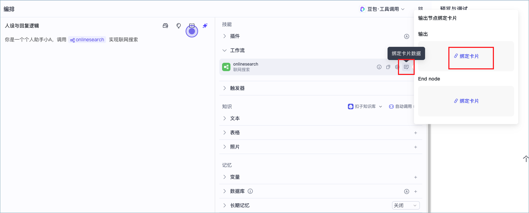Click the green onlinesearch workflow icon
Image resolution: width=529 pixels, height=213 pixels.
(x=226, y=67)
